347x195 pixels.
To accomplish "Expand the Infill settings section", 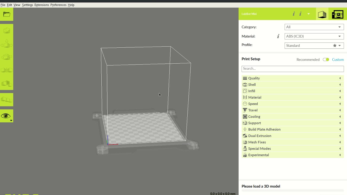I will 293,91.
